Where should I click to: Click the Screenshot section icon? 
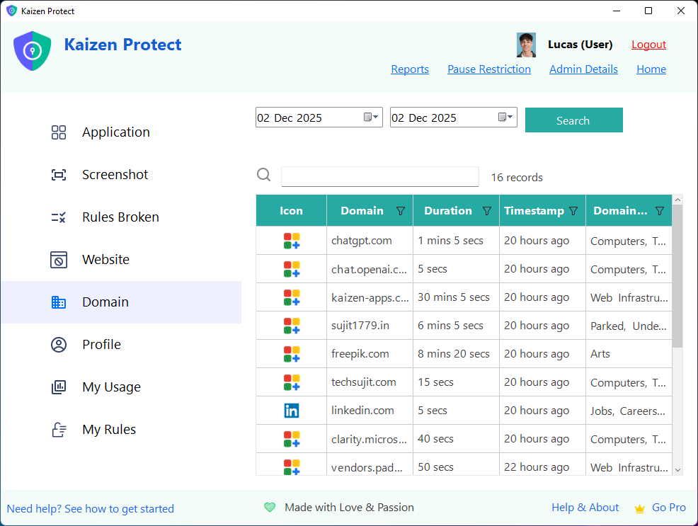58,174
